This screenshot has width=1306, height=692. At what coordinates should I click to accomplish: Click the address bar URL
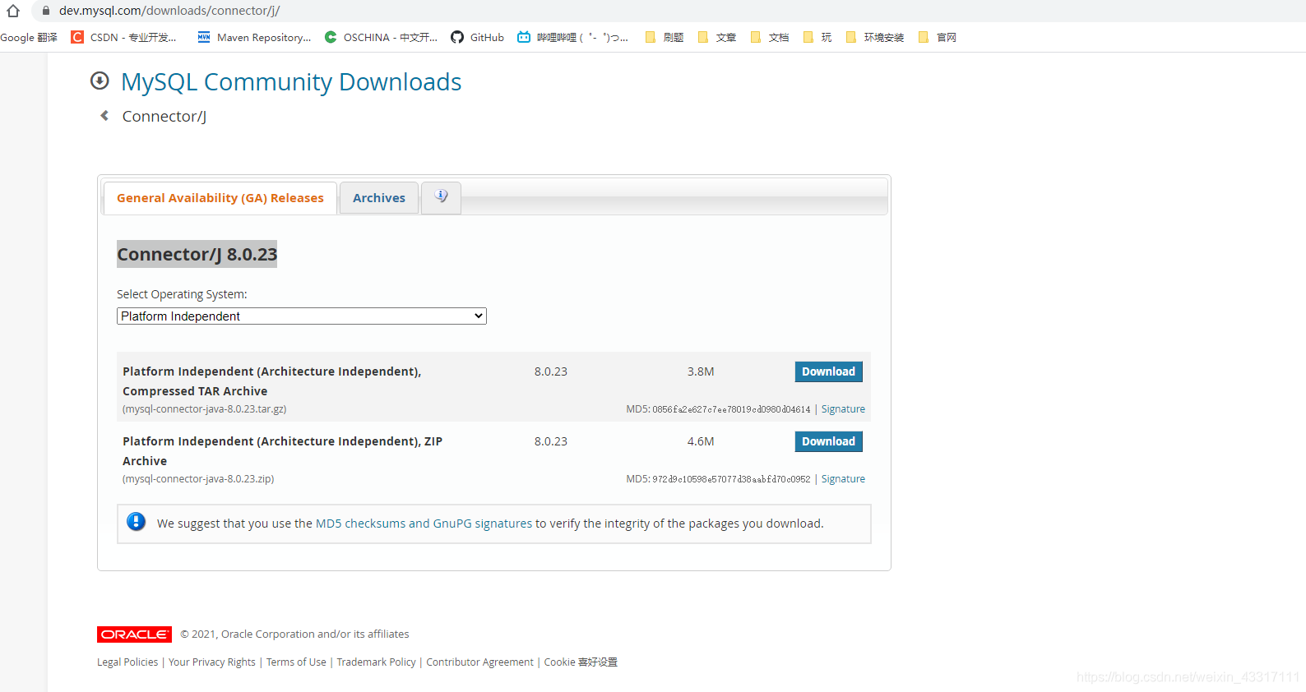[169, 11]
